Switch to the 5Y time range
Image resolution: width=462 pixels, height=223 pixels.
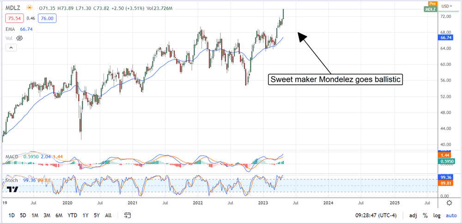click(x=96, y=215)
